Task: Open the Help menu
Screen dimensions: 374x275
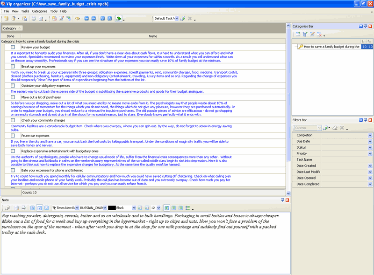Action: click(63, 11)
